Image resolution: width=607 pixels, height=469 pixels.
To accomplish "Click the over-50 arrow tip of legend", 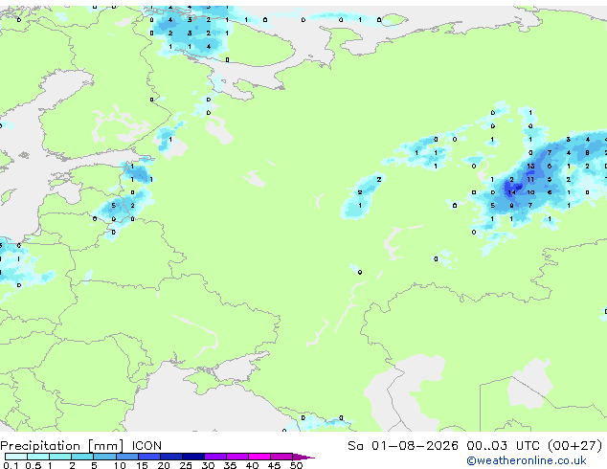I will [x=303, y=457].
